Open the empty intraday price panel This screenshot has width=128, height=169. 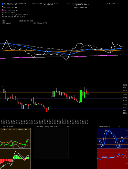51,143
